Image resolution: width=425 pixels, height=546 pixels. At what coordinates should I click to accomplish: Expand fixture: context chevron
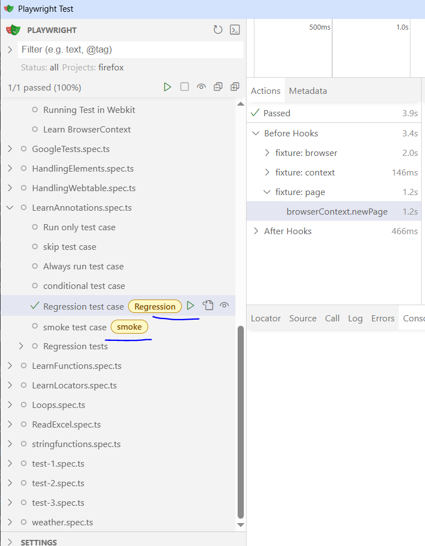coord(267,172)
